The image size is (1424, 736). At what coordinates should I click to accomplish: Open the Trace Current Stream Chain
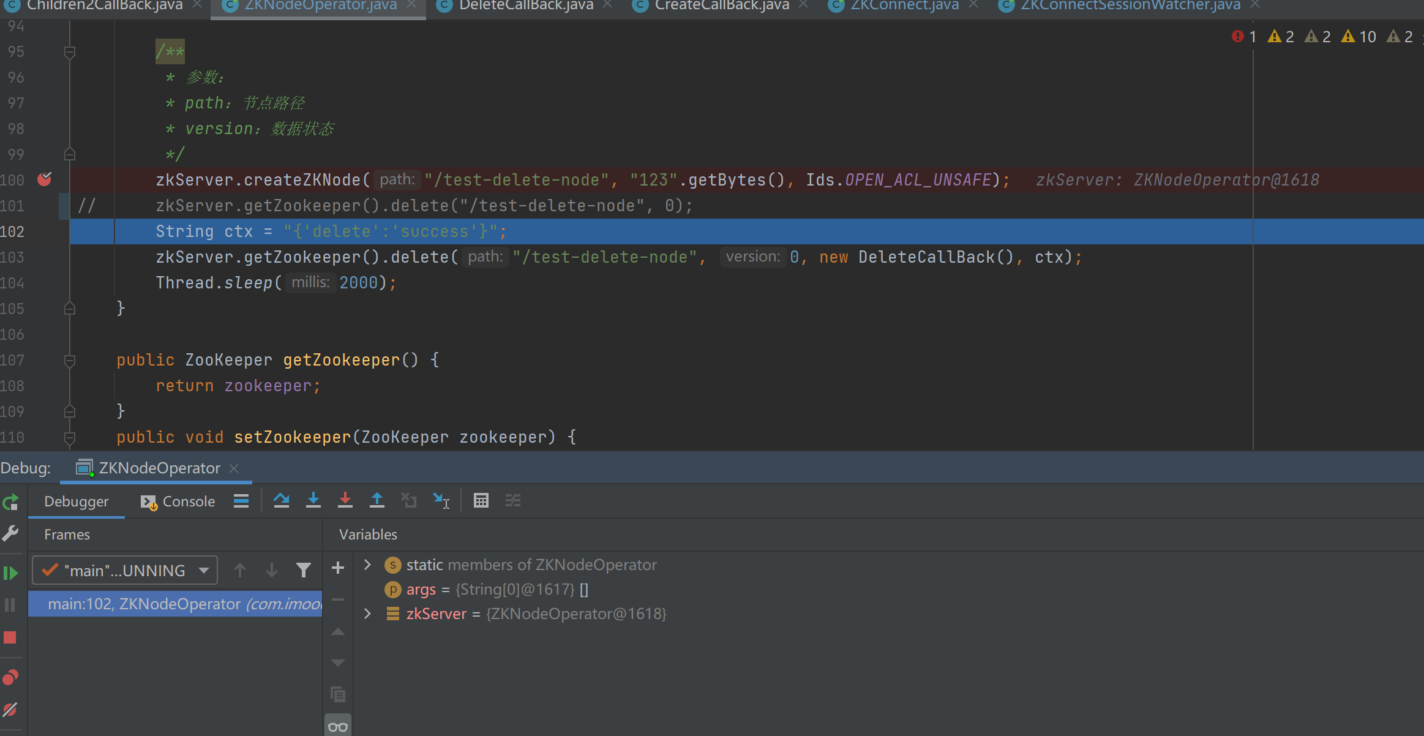pos(513,501)
